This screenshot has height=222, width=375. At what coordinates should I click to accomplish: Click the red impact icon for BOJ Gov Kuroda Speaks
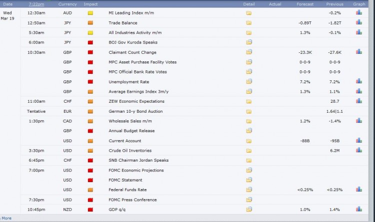click(90, 42)
